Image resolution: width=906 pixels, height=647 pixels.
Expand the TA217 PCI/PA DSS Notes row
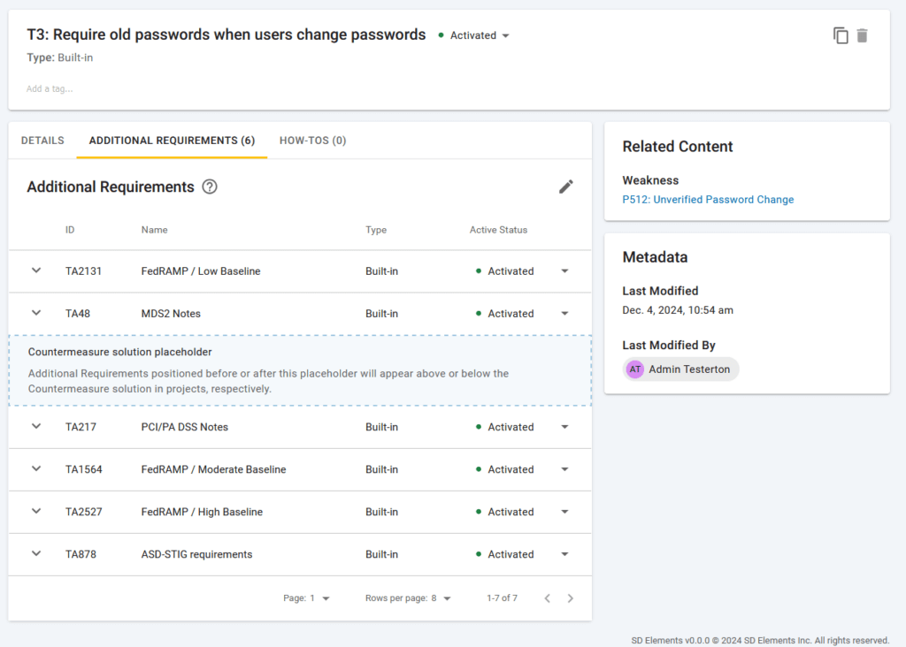tap(36, 426)
